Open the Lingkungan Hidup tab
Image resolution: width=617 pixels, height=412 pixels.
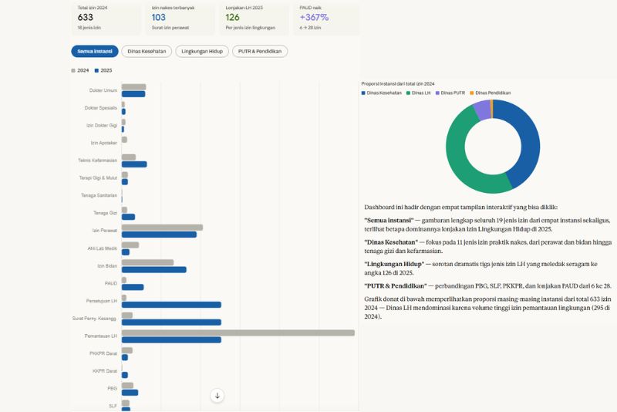(201, 51)
